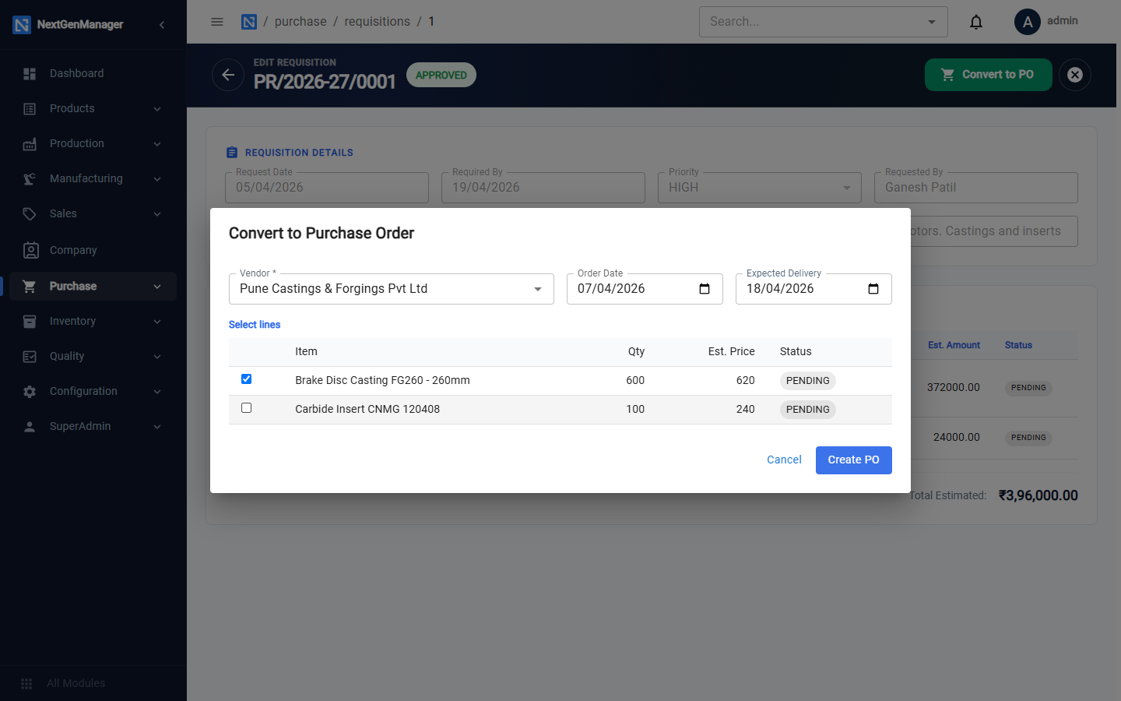Click the Quality checklist icon
Viewport: 1121px width, 701px height.
tap(30, 356)
